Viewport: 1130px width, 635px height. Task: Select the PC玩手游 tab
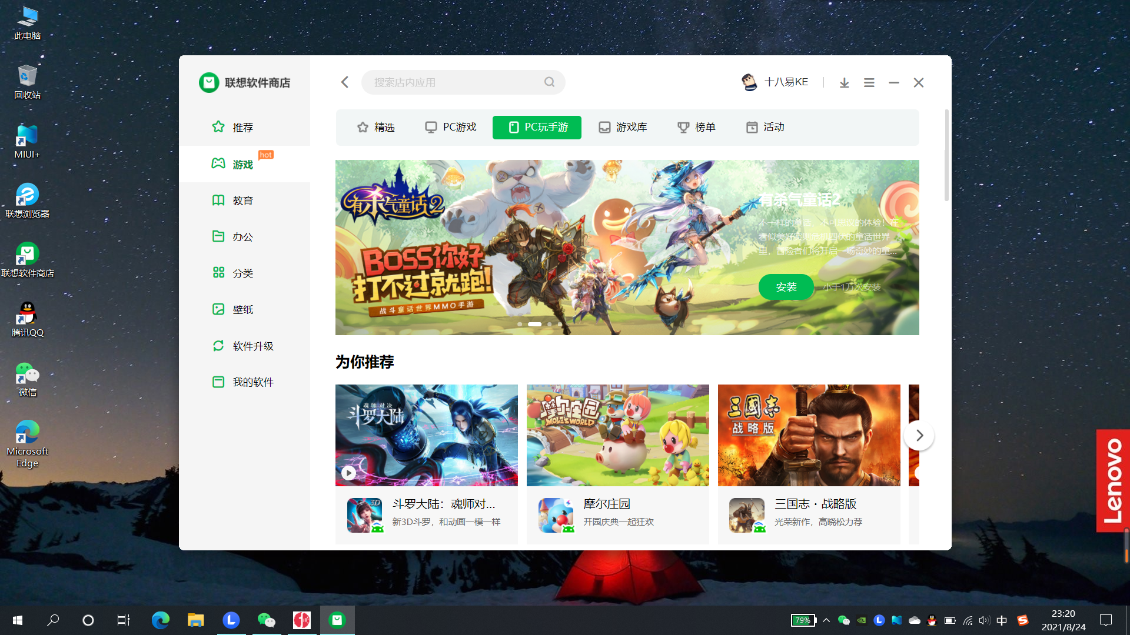[537, 127]
